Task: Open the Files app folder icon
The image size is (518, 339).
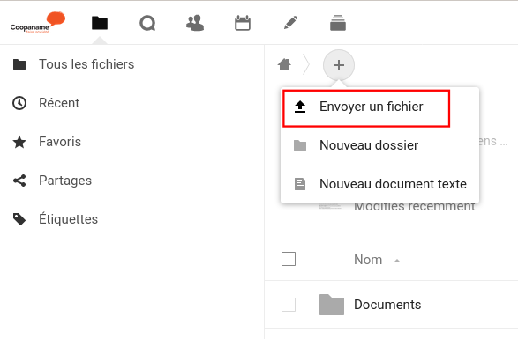Action: 100,23
